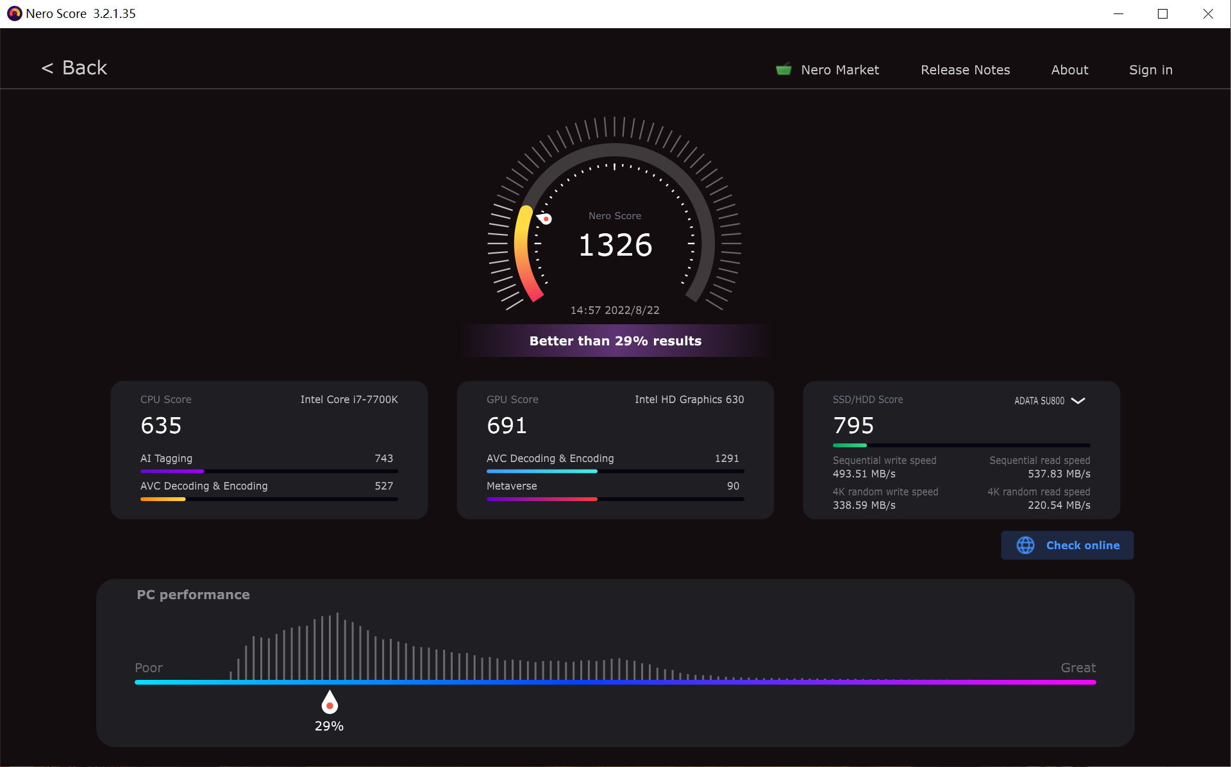Open the About page
The image size is (1231, 767).
click(x=1069, y=70)
